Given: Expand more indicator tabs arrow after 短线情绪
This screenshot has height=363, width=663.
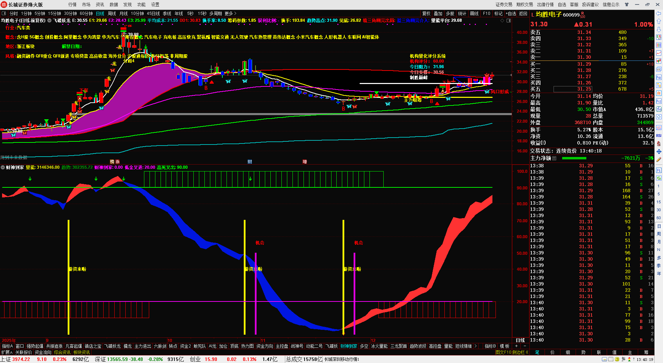Looking at the screenshot, I should [476, 346].
